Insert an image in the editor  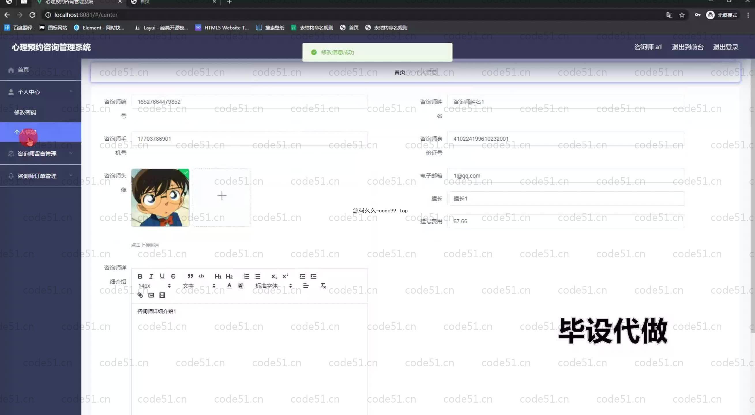pos(151,295)
